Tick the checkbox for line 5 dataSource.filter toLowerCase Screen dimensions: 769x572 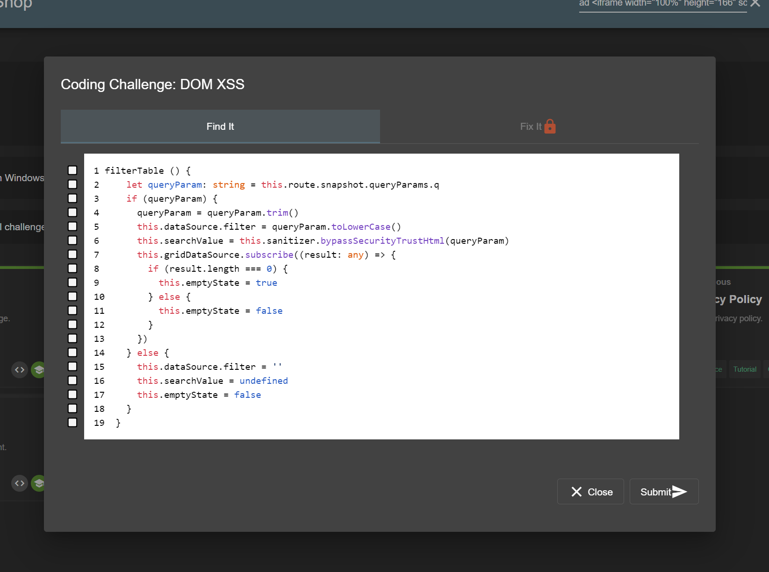(x=72, y=226)
